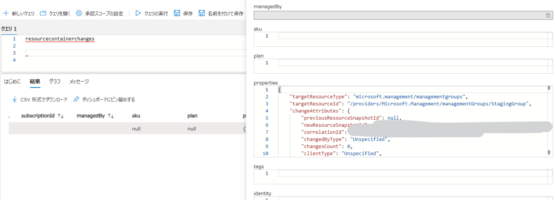Select the クエリ 1 tab
This screenshot has height=200, width=555.
pyautogui.click(x=9, y=29)
